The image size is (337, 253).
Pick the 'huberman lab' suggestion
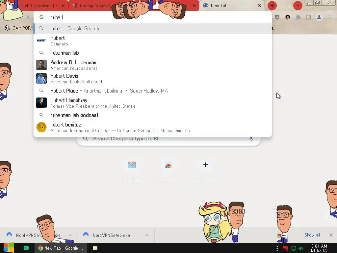pos(153,53)
